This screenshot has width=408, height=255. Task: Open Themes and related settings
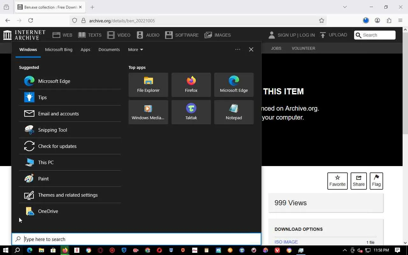coord(70,195)
